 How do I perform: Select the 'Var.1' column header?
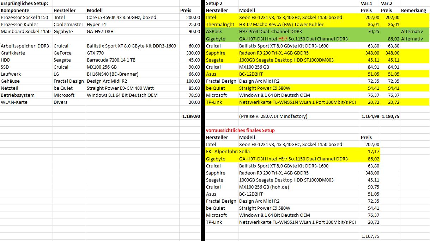[370, 3]
